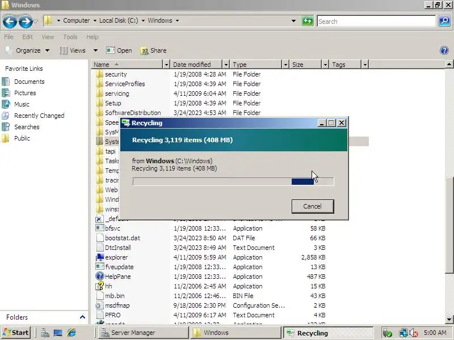Click Show Desktop quick launch icon

58,333
